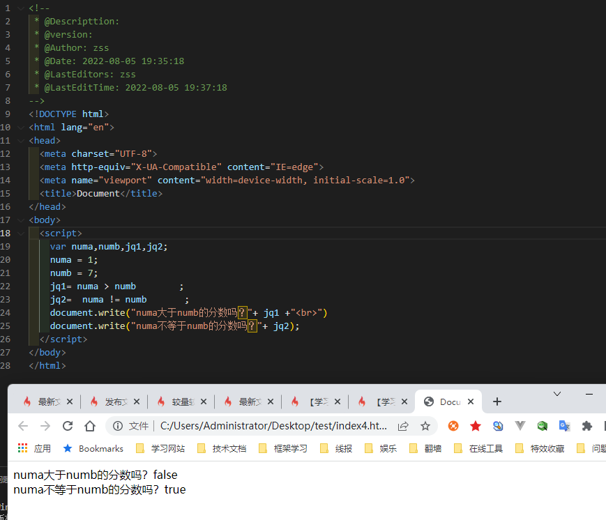This screenshot has height=520, width=606.
Task: Go back in the browser
Action: pyautogui.click(x=23, y=426)
